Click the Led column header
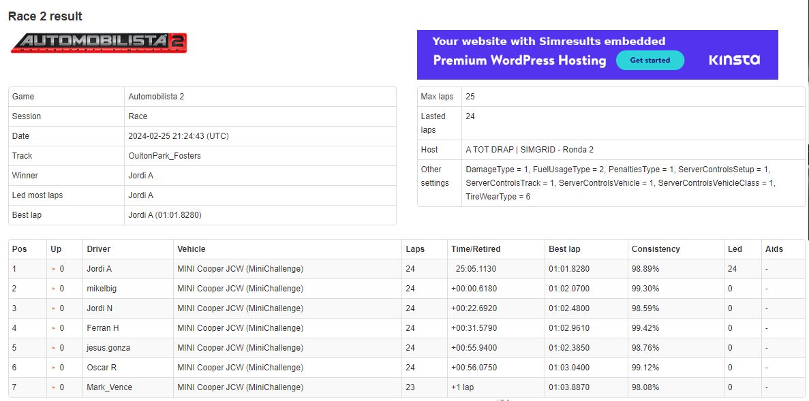This screenshot has width=809, height=401. (x=735, y=249)
